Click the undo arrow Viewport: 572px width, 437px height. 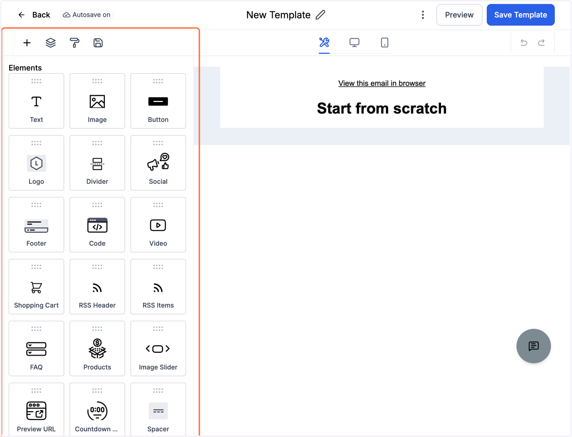524,42
